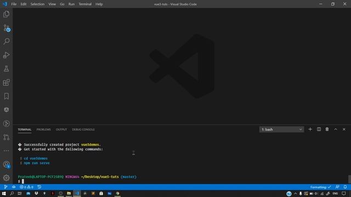Open the Extensions view

tap(6, 83)
